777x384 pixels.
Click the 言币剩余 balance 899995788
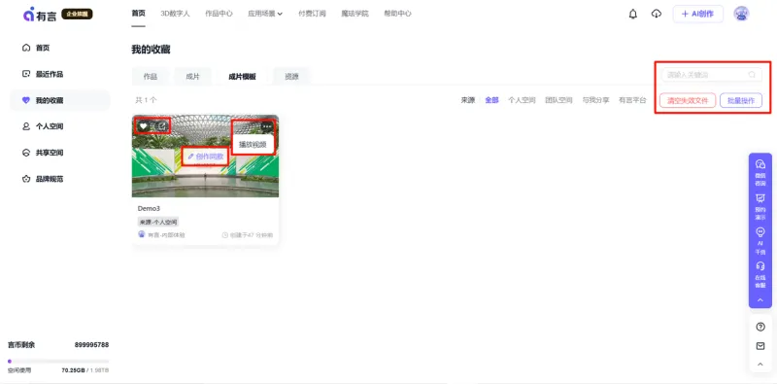(x=91, y=345)
